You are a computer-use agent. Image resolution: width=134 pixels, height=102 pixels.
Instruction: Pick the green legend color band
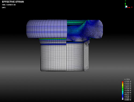(x=122, y=88)
